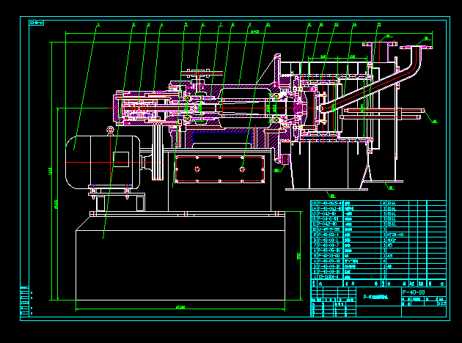The width and height of the screenshot is (462, 343).
Task: Select part callout number 1 at top
Action: pyautogui.click(x=98, y=25)
